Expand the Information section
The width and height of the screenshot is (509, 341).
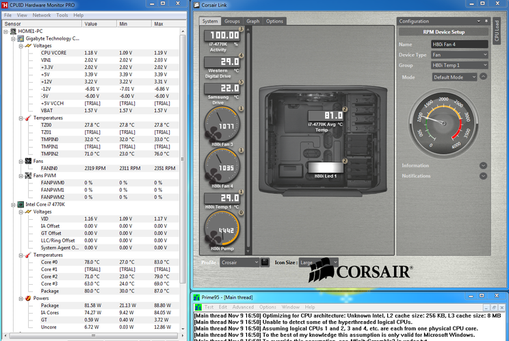click(483, 166)
